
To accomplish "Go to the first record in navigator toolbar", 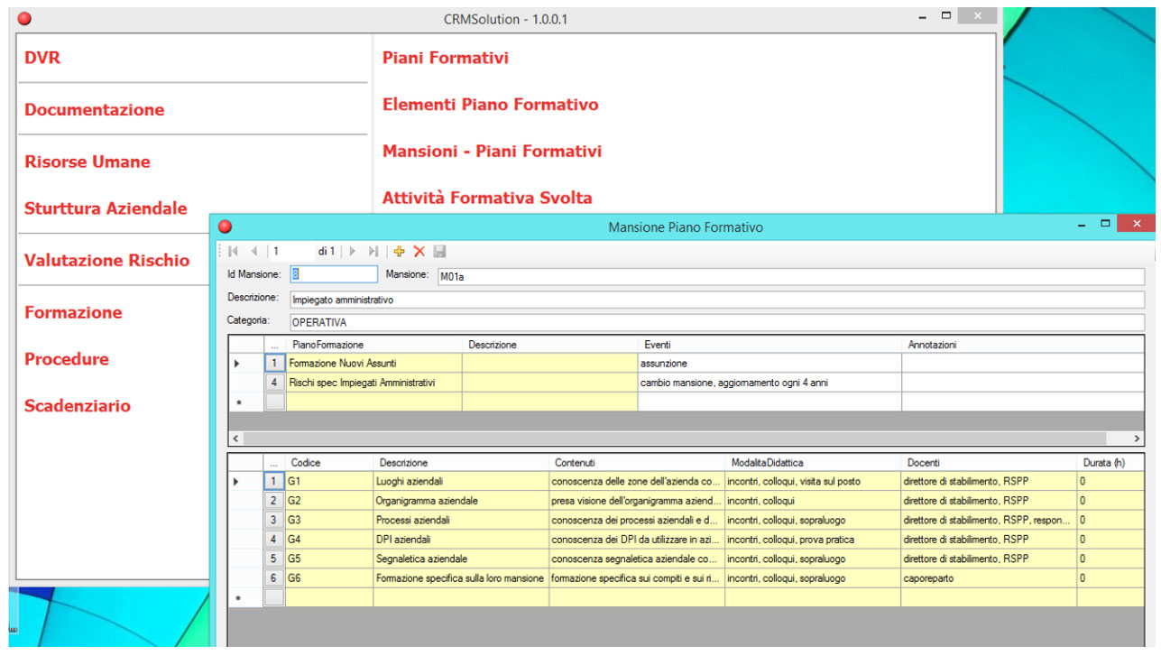I will coord(234,252).
